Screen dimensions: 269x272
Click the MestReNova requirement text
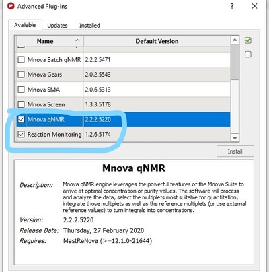click(108, 241)
